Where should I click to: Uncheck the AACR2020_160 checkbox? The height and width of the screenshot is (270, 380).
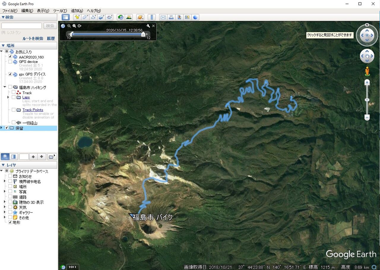coord(10,57)
